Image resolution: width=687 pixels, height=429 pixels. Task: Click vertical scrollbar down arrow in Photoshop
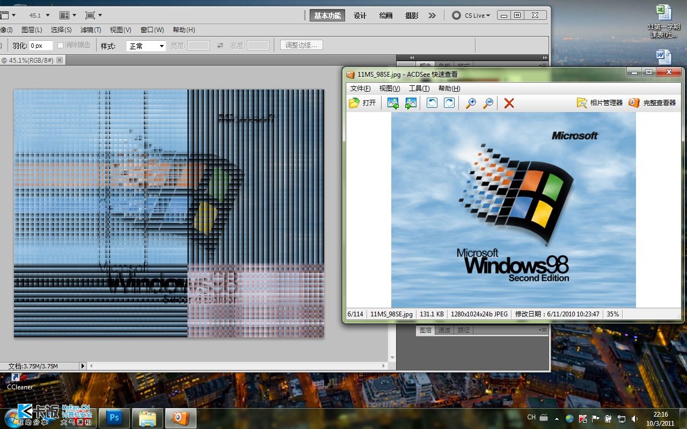[x=392, y=358]
